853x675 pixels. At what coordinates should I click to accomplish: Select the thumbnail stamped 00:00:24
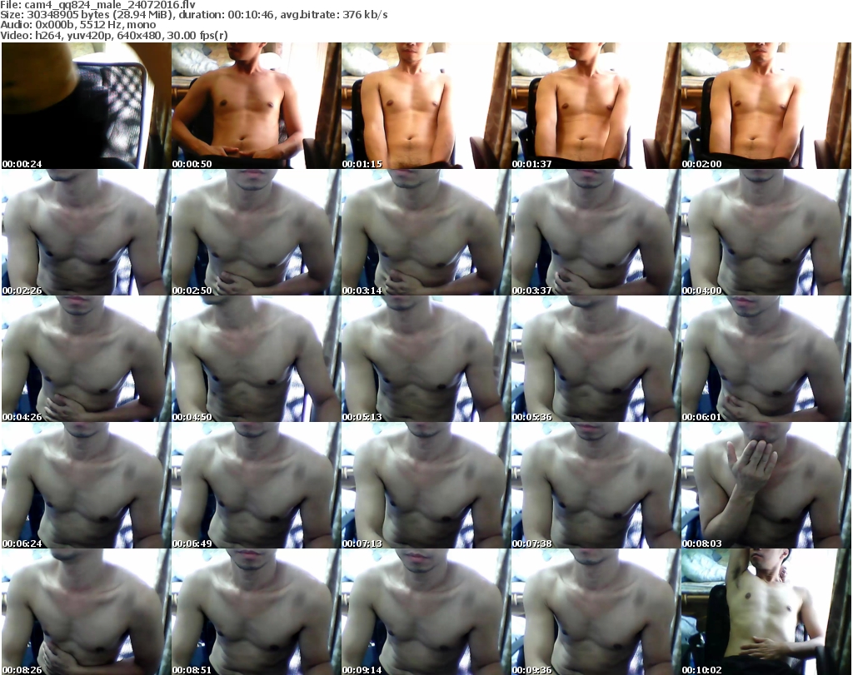coord(86,106)
